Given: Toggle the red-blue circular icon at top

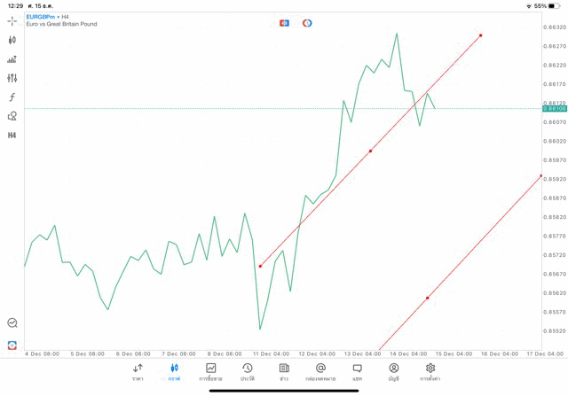Looking at the screenshot, I should click(x=307, y=23).
